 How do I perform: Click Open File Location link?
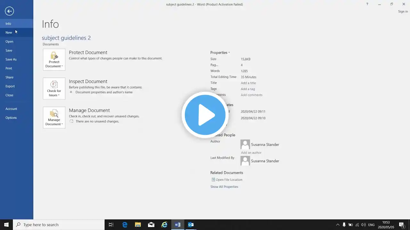tap(229, 180)
